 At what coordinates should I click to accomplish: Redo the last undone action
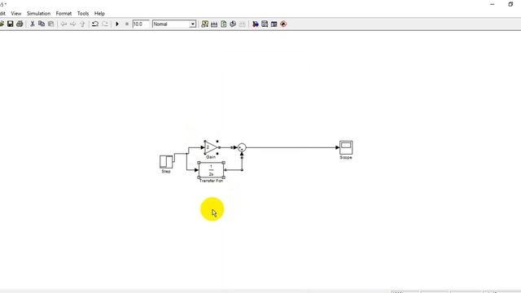click(105, 24)
